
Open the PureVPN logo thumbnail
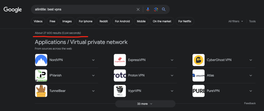[199, 91]
